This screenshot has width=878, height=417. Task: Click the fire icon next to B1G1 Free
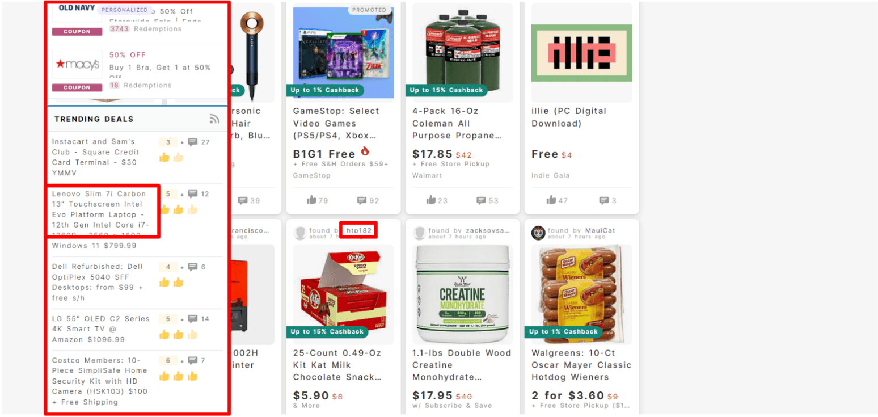365,151
